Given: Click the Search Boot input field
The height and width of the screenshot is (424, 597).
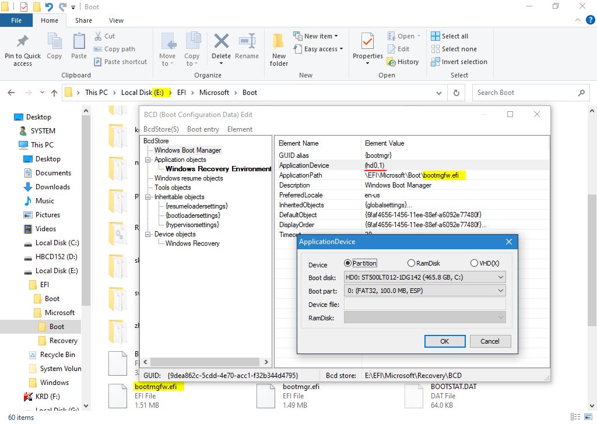Looking at the screenshot, I should pyautogui.click(x=525, y=93).
